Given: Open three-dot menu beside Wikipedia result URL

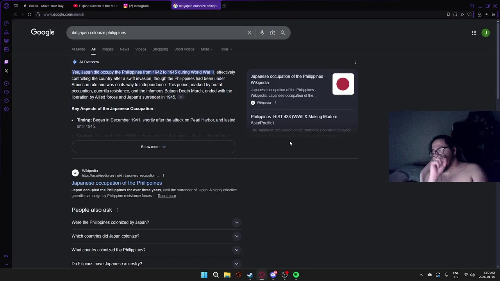Looking at the screenshot, I should pos(163,176).
